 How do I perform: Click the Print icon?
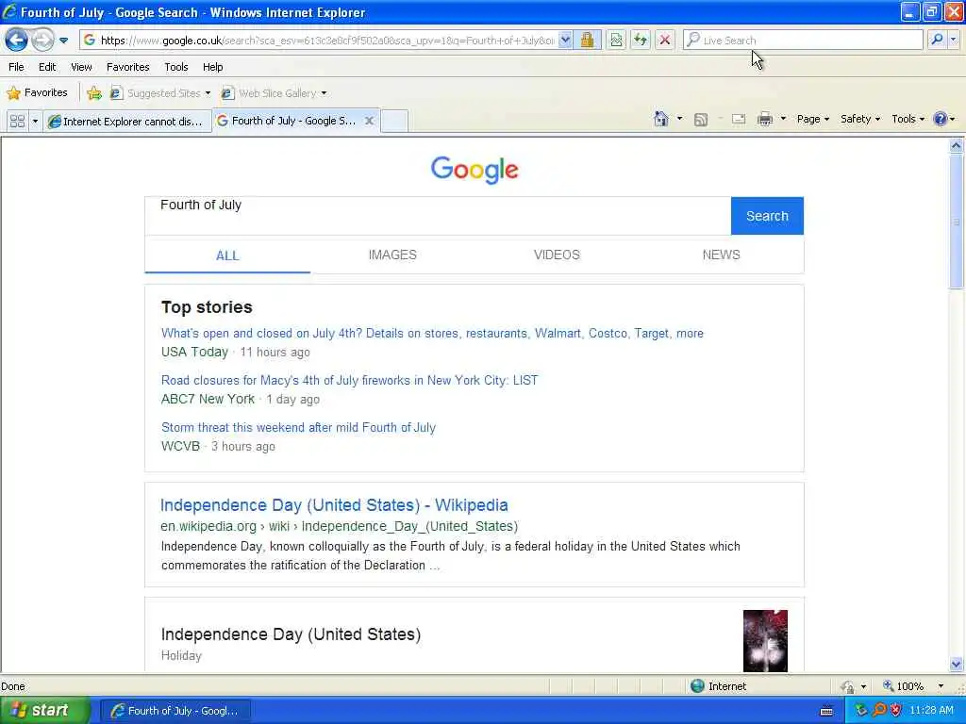click(x=764, y=119)
